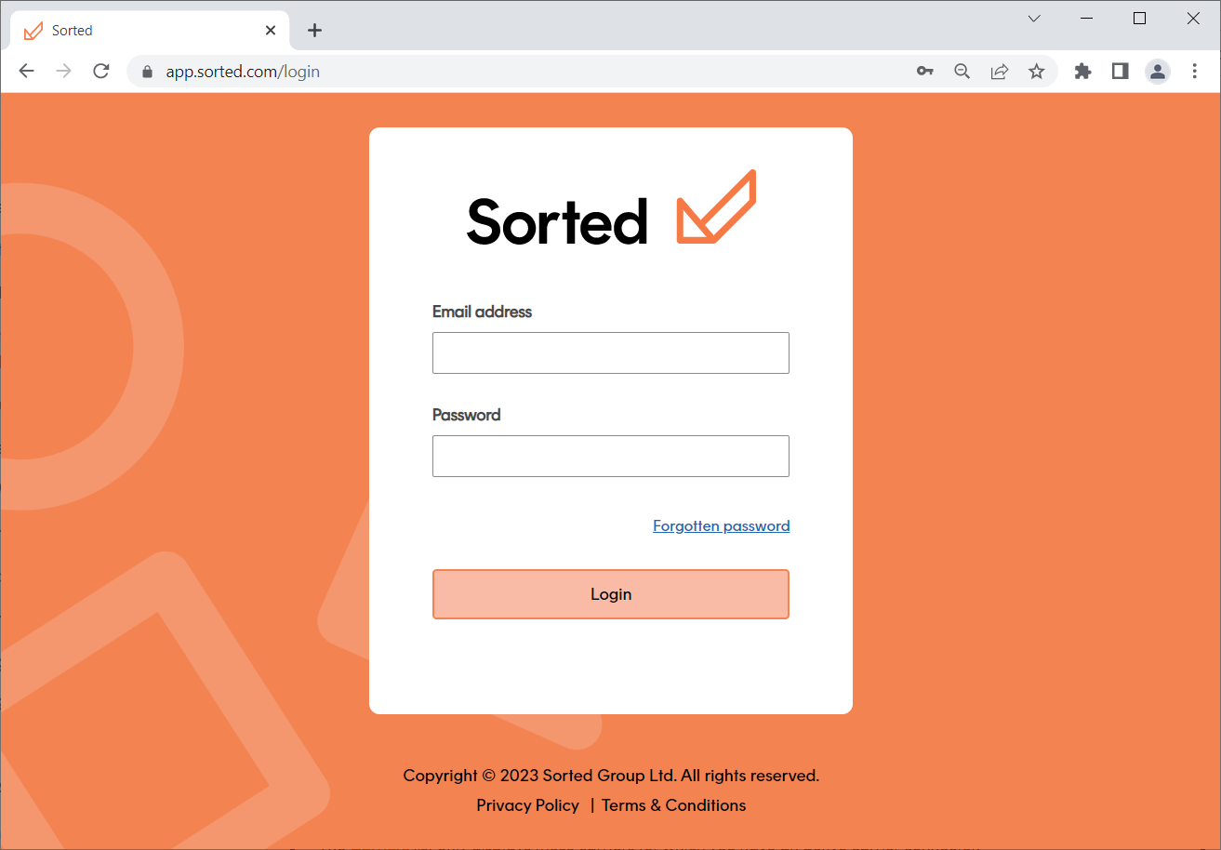This screenshot has height=850, width=1221.
Task: Open the Forgotten password link
Action: tap(721, 525)
